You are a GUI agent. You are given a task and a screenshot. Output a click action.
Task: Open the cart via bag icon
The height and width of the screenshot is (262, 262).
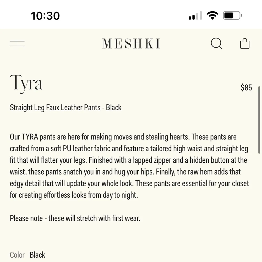coord(244,43)
